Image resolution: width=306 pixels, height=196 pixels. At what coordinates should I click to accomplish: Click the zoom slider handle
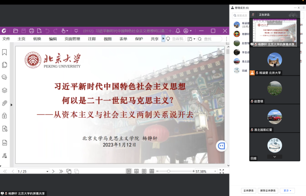pos(169,171)
